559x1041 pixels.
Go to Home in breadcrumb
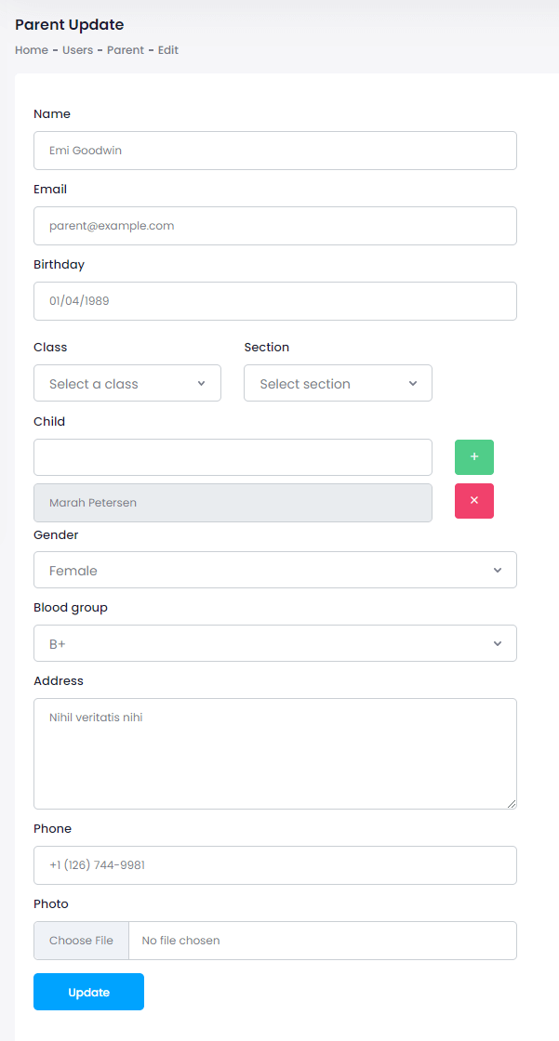(x=32, y=50)
